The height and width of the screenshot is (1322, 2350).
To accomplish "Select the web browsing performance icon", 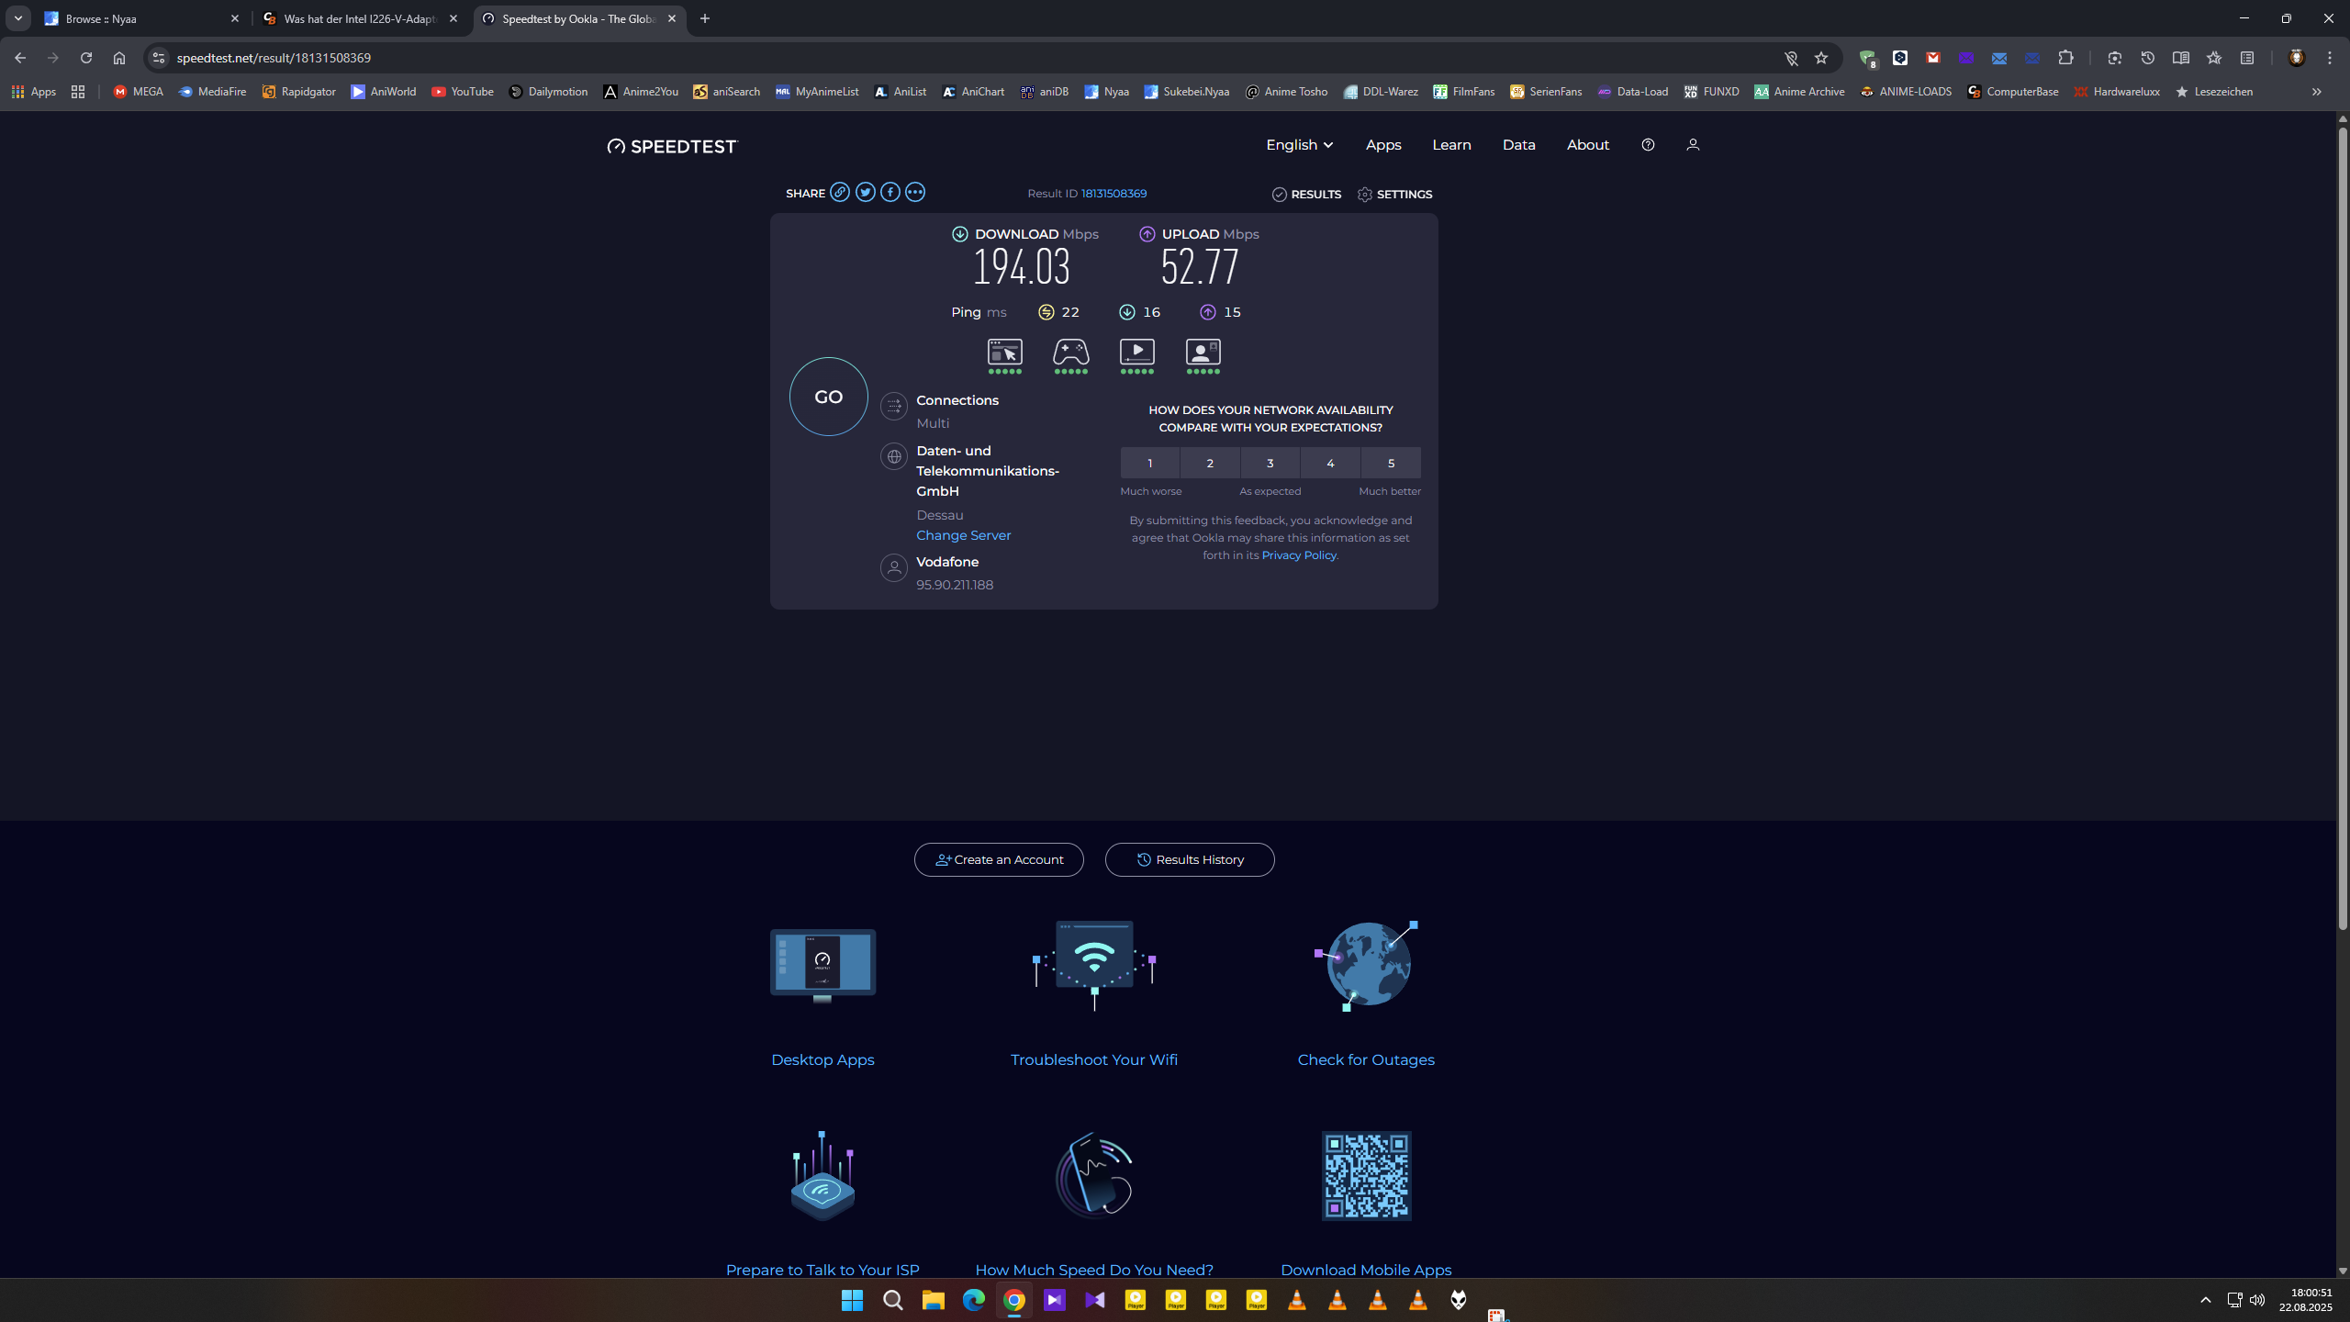I will point(1004,353).
